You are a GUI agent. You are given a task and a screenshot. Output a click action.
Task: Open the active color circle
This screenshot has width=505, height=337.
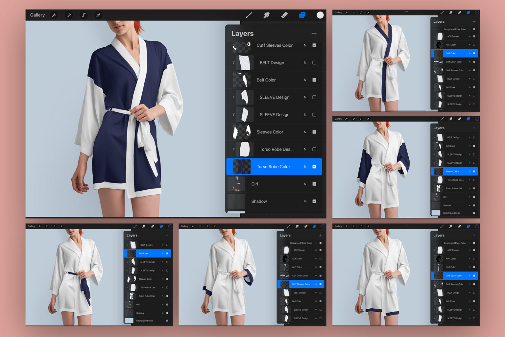[x=320, y=15]
